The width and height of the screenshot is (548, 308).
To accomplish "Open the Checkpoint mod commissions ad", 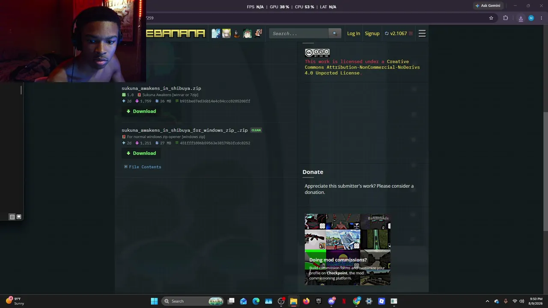I will tap(347, 249).
